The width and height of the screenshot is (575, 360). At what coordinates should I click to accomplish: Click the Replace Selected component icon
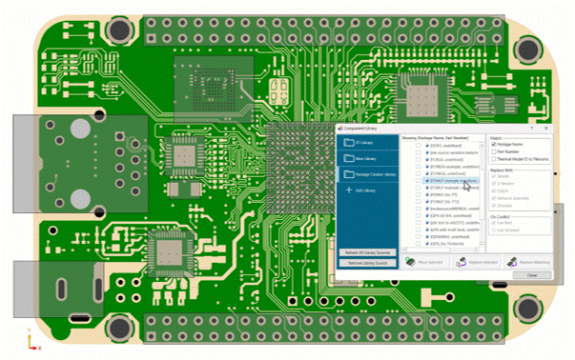(x=461, y=262)
